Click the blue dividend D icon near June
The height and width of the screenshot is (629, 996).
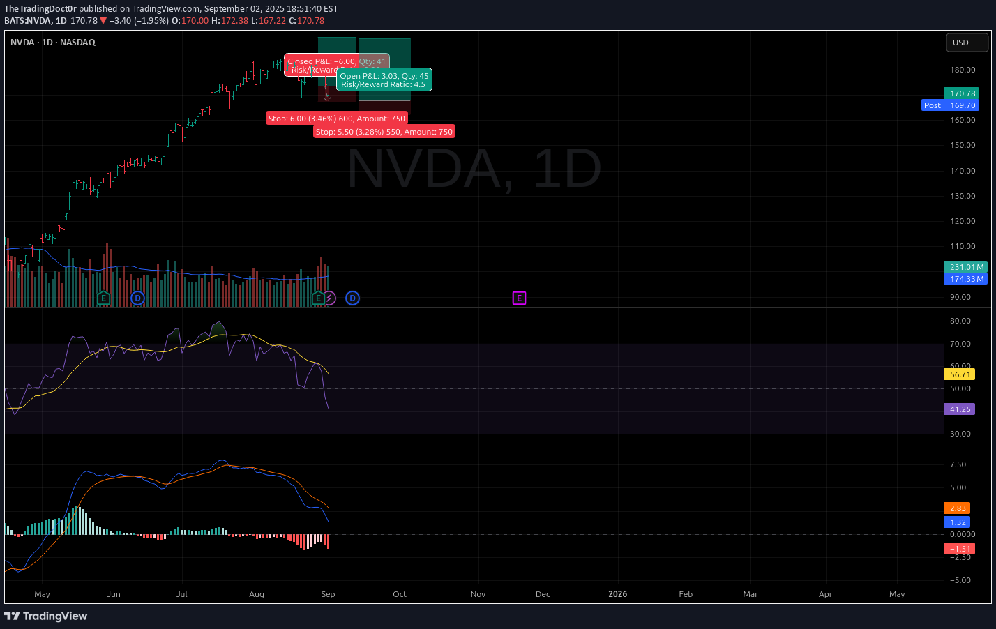pos(137,298)
